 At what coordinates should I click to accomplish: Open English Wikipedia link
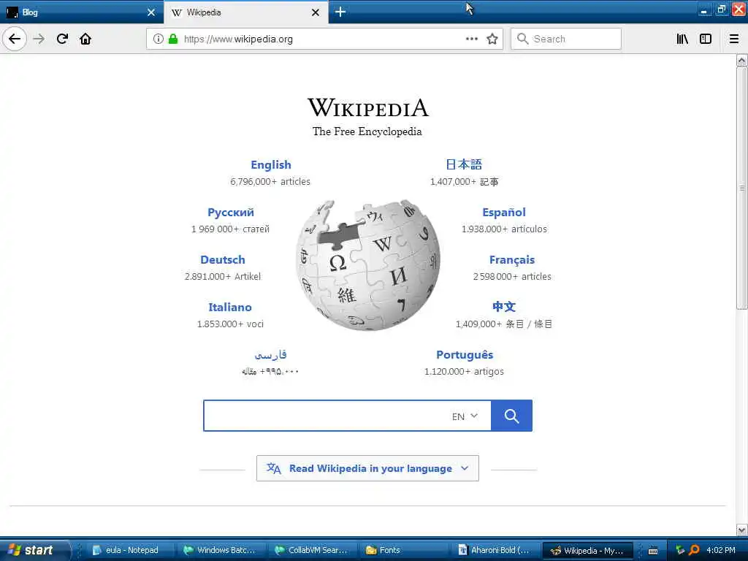tap(271, 164)
